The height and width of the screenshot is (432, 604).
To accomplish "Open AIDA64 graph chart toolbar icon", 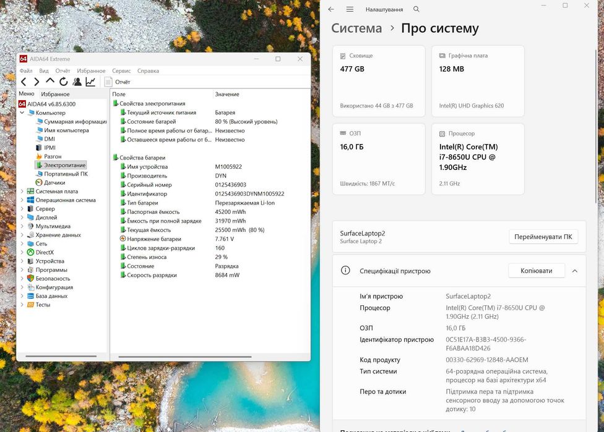I will pos(90,82).
